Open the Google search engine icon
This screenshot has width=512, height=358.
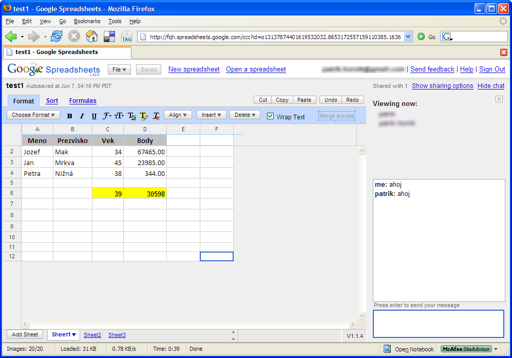point(447,37)
